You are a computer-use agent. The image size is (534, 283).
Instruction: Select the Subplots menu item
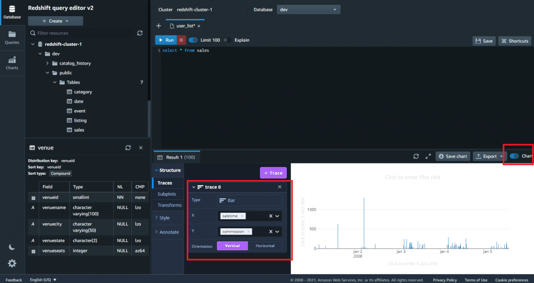click(x=167, y=194)
